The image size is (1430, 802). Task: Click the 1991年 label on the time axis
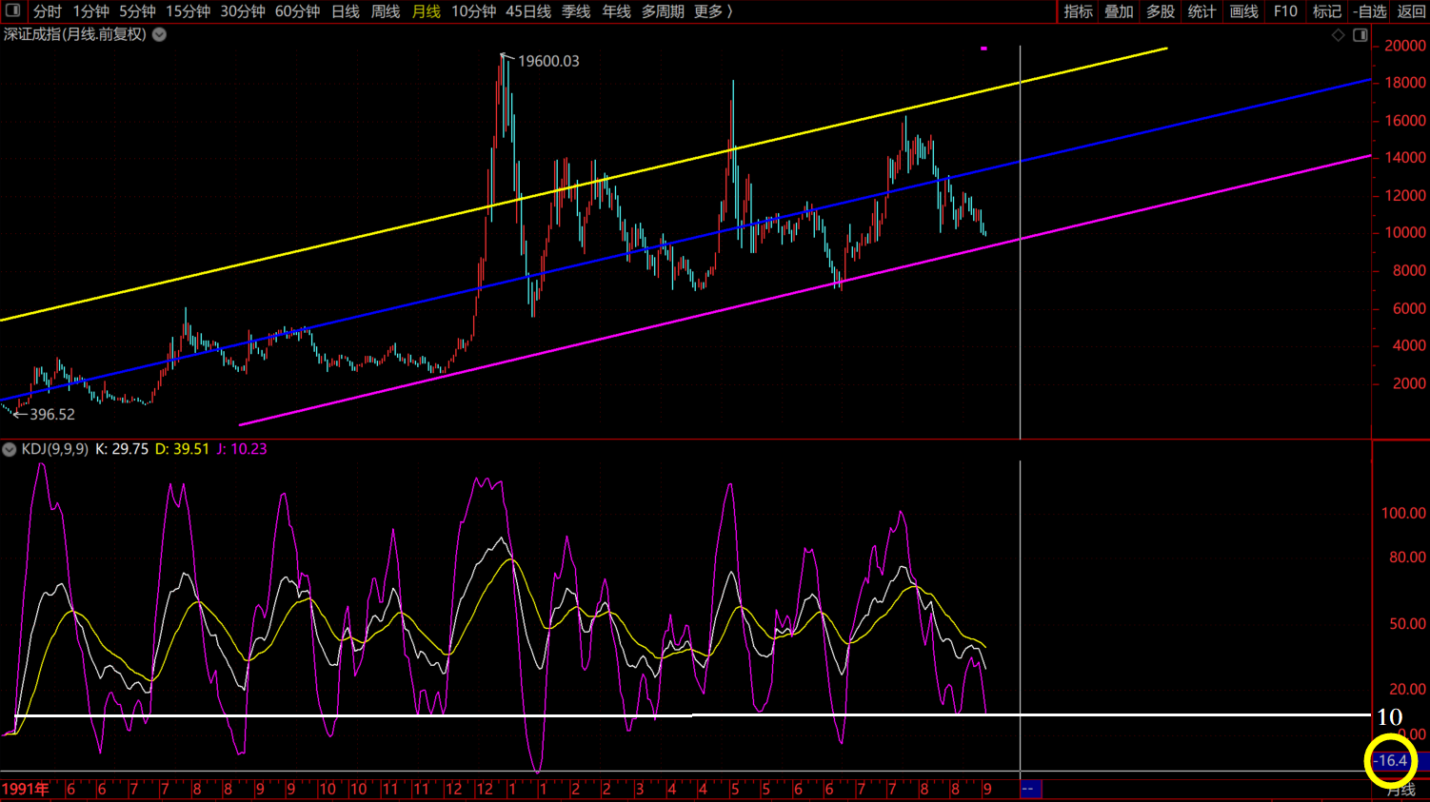tap(26, 790)
